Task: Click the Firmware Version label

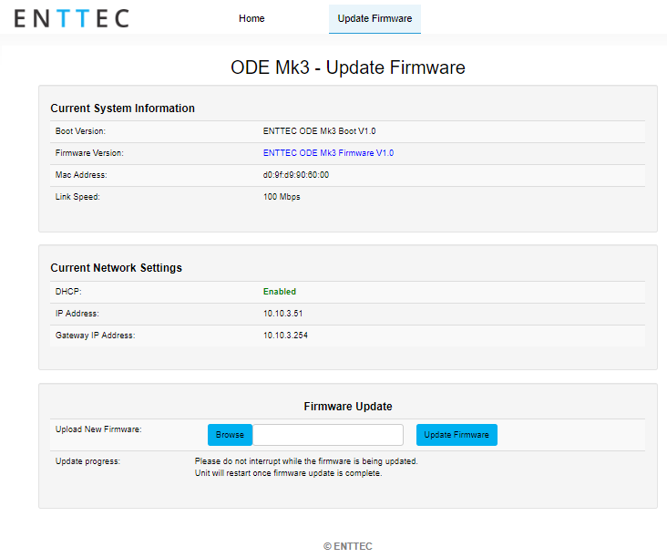Action: (x=89, y=153)
